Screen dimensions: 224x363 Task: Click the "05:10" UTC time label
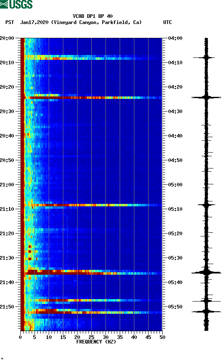point(175,209)
